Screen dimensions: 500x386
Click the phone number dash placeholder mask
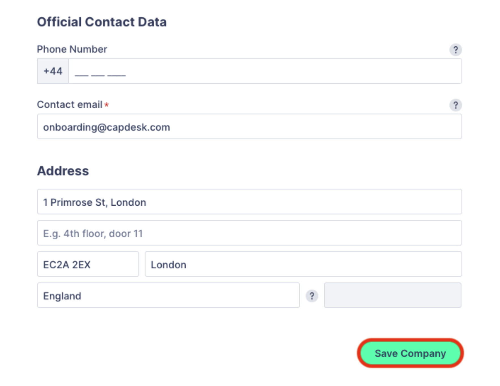(100, 75)
